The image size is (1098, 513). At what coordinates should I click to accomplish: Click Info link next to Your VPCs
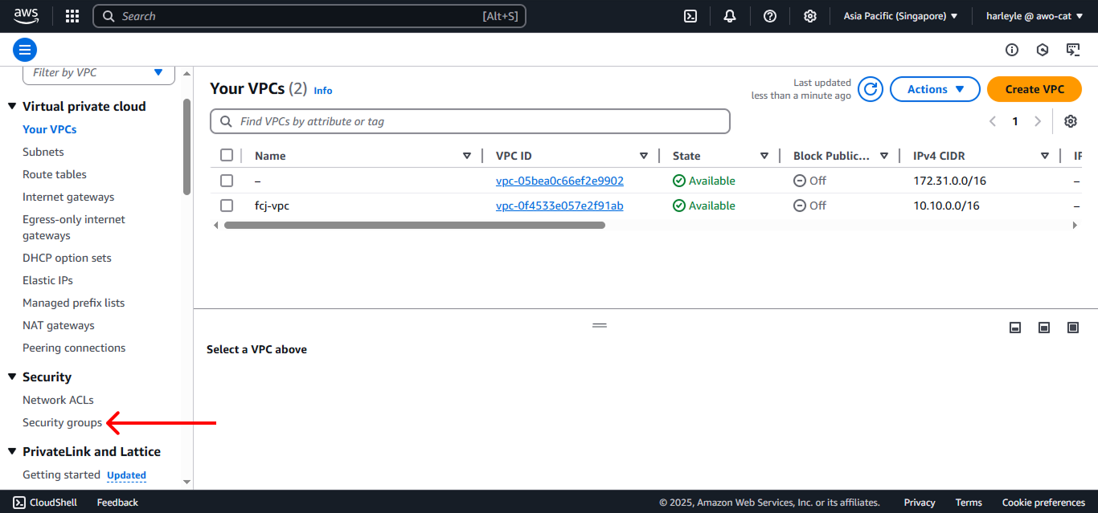pos(323,91)
